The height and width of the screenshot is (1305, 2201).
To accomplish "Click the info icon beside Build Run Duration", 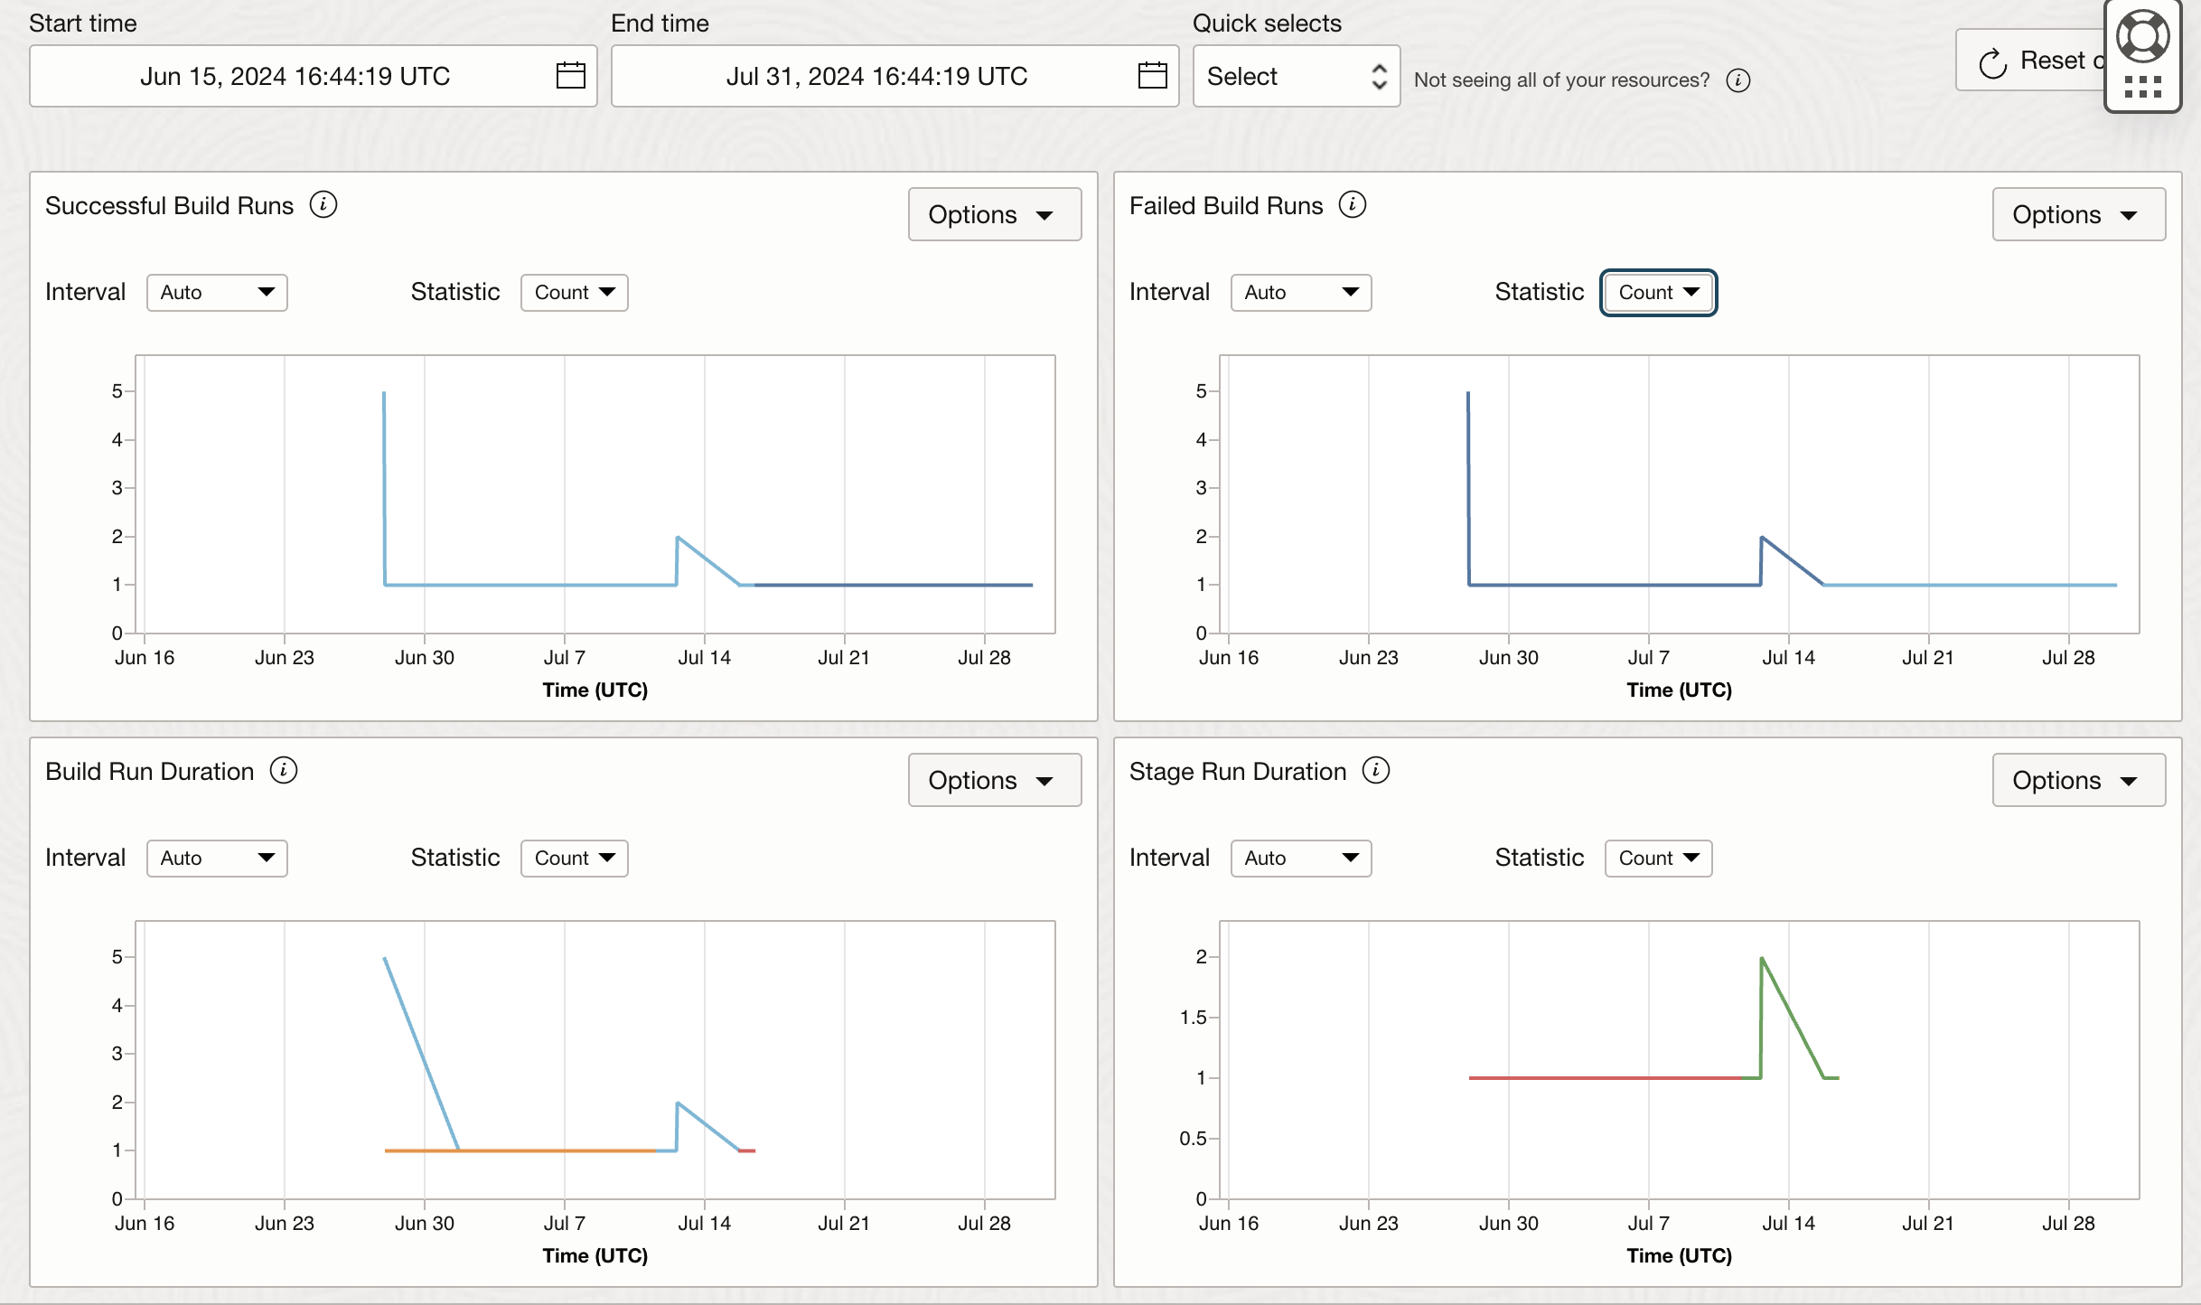I will click(x=283, y=771).
